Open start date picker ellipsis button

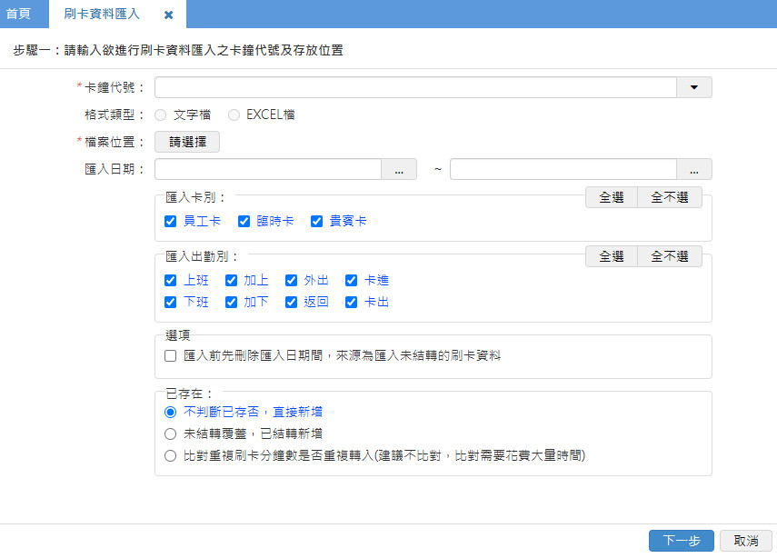pyautogui.click(x=398, y=170)
